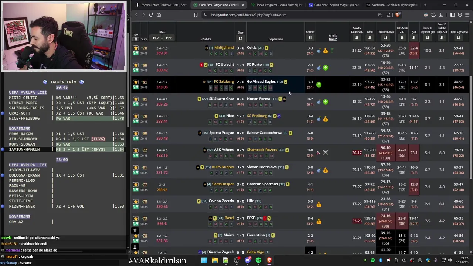The width and height of the screenshot is (473, 266).
Task: Open the Brave Shields icon
Action: point(398,15)
